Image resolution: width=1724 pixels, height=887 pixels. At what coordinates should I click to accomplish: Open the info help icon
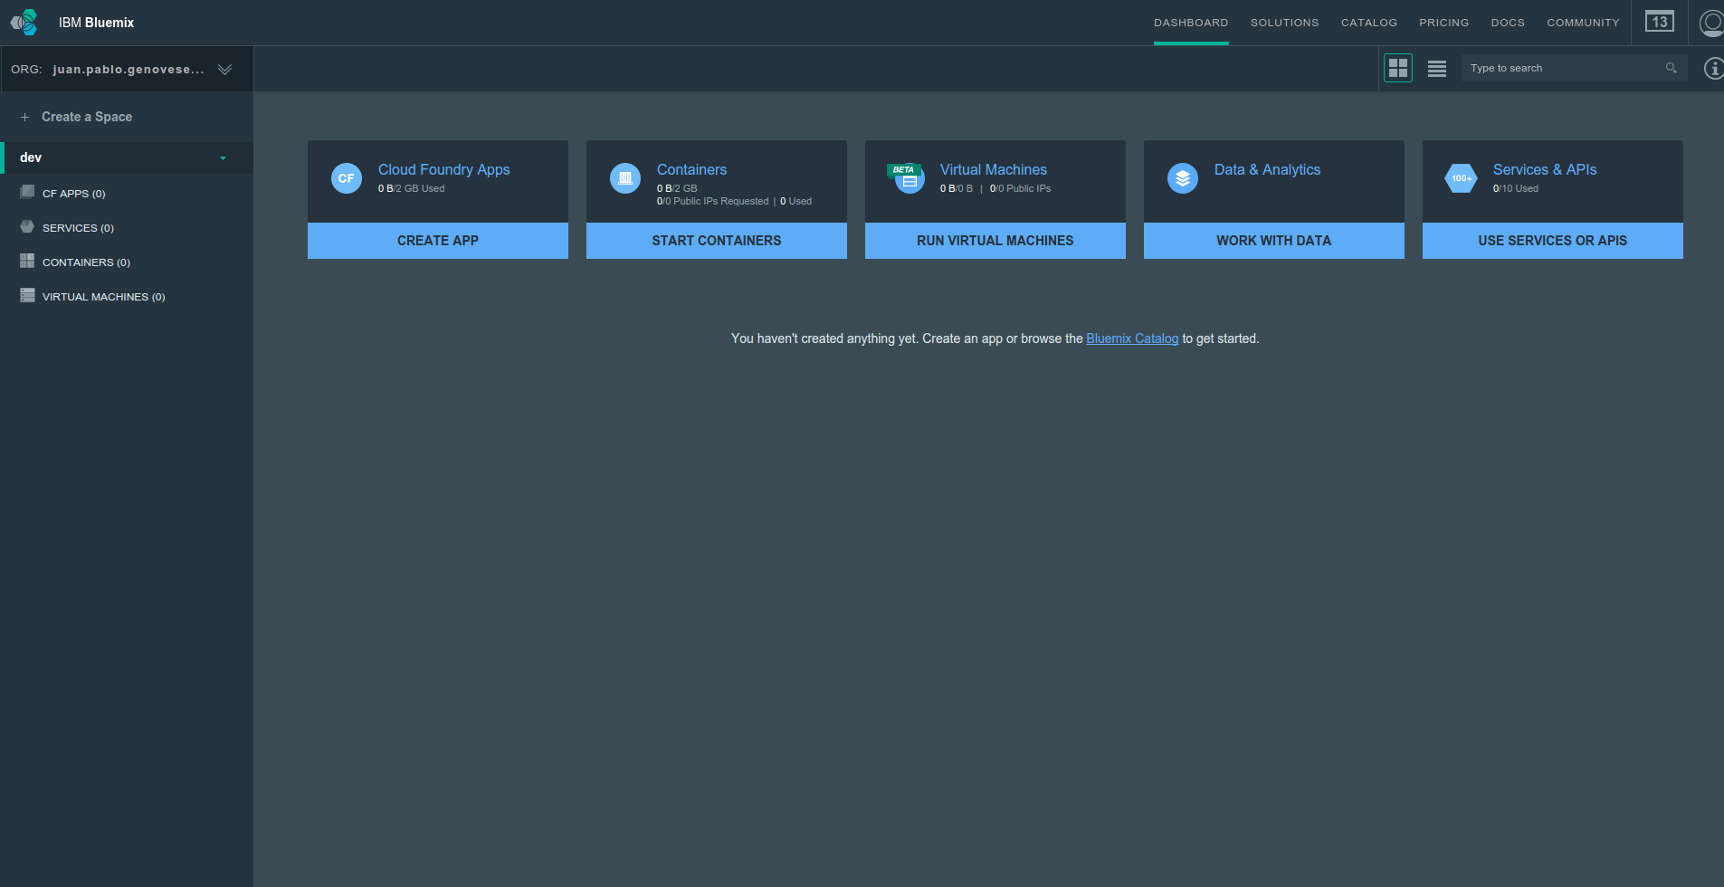point(1713,68)
